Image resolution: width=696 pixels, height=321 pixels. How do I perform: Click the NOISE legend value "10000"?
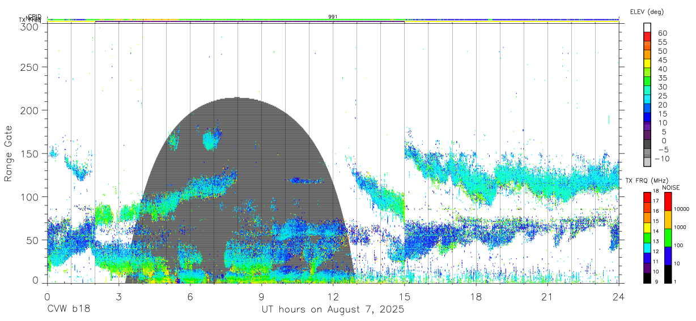point(681,209)
